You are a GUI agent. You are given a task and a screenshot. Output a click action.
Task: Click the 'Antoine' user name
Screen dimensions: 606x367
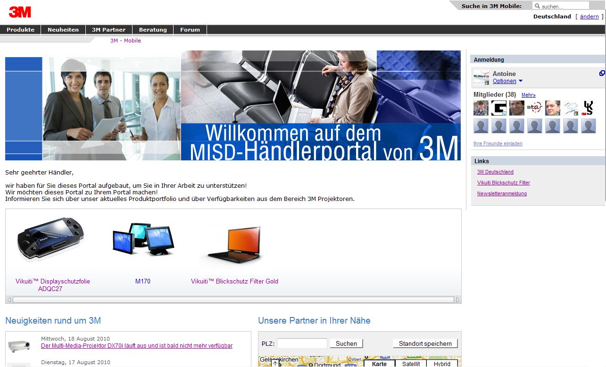pyautogui.click(x=504, y=74)
